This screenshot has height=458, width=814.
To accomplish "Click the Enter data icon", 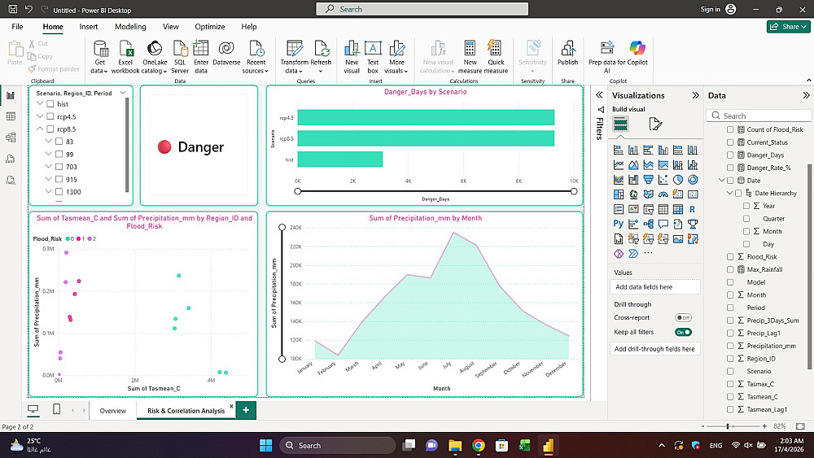I will point(201,49).
